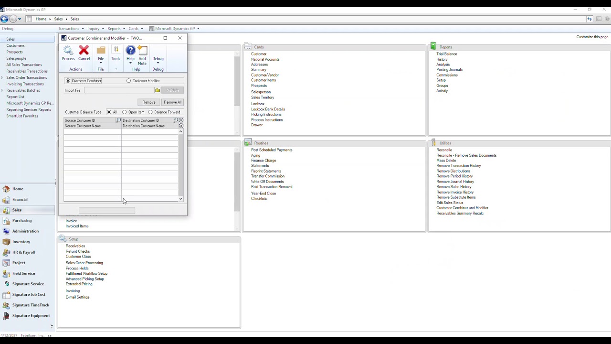Image resolution: width=611 pixels, height=344 pixels.
Task: Click the grid's vertical scrollbar up arrow
Action: [181, 131]
